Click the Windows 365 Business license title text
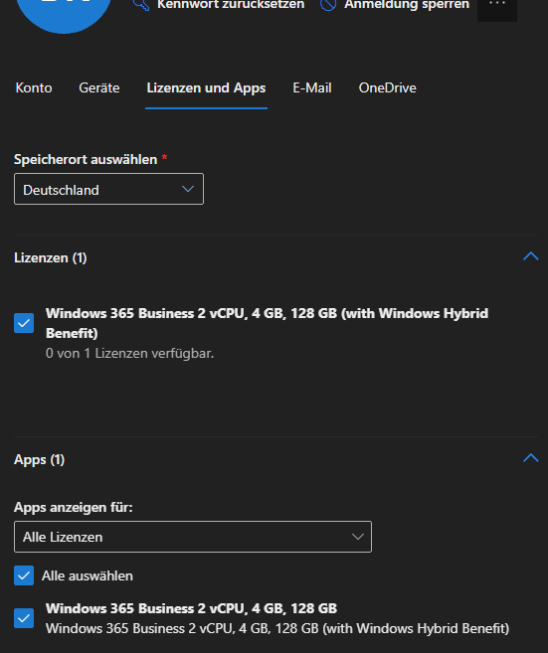The height and width of the screenshot is (653, 548). point(267,323)
